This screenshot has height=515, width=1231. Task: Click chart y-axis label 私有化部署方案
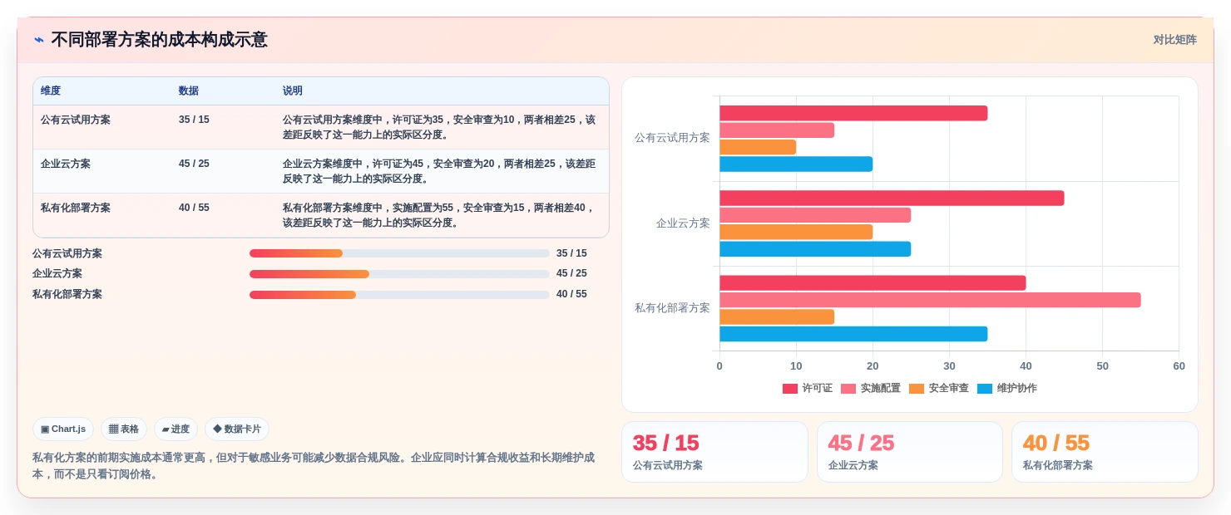point(672,308)
